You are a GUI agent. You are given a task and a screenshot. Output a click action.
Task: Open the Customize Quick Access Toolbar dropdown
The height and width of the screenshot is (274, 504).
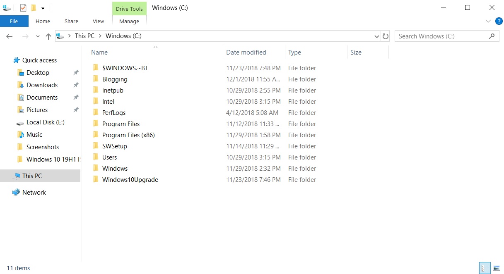point(43,8)
